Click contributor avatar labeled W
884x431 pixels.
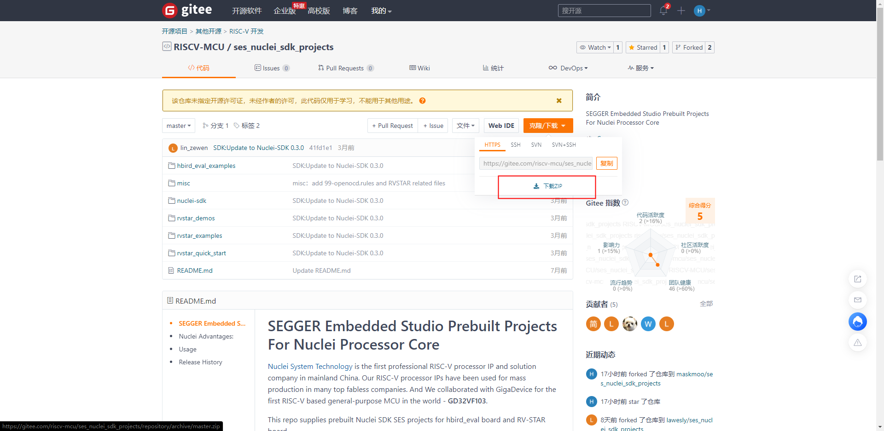[648, 324]
